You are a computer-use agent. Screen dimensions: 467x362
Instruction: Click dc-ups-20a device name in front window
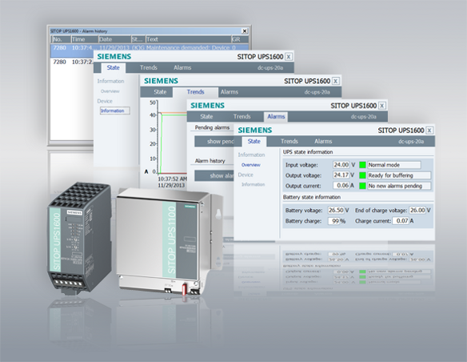(411, 141)
